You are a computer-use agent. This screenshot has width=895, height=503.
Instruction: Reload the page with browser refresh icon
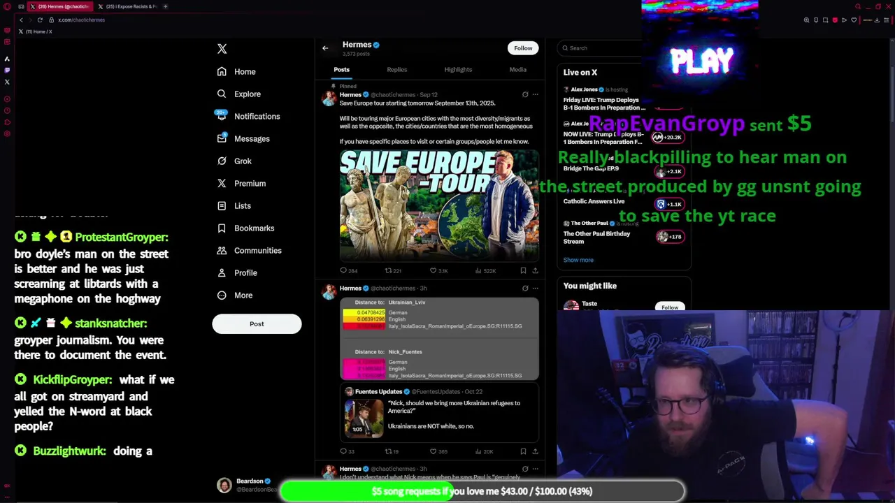point(40,20)
